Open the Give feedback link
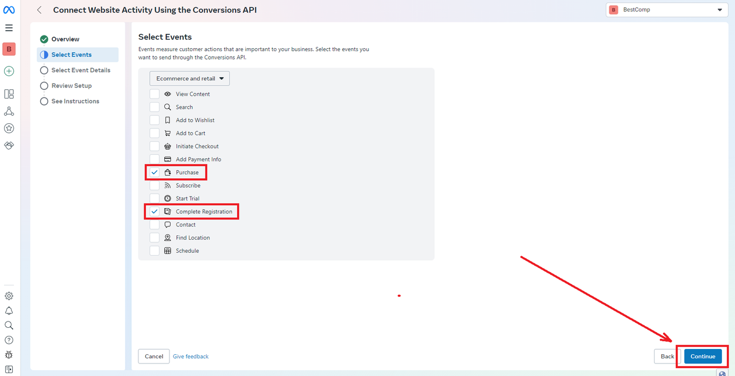The image size is (735, 376). (x=191, y=357)
